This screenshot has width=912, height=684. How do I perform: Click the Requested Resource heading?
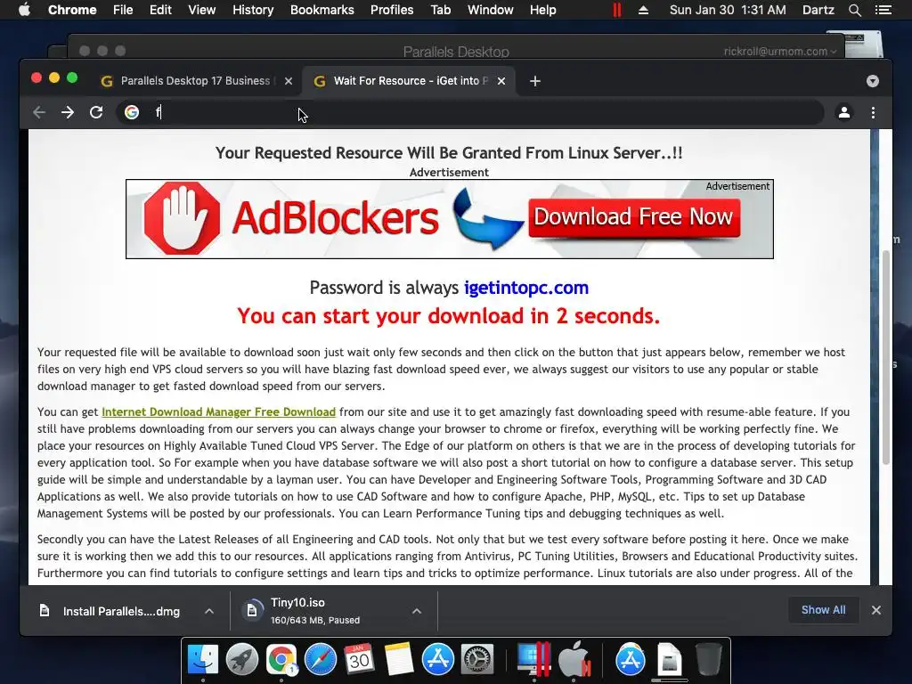coord(449,153)
